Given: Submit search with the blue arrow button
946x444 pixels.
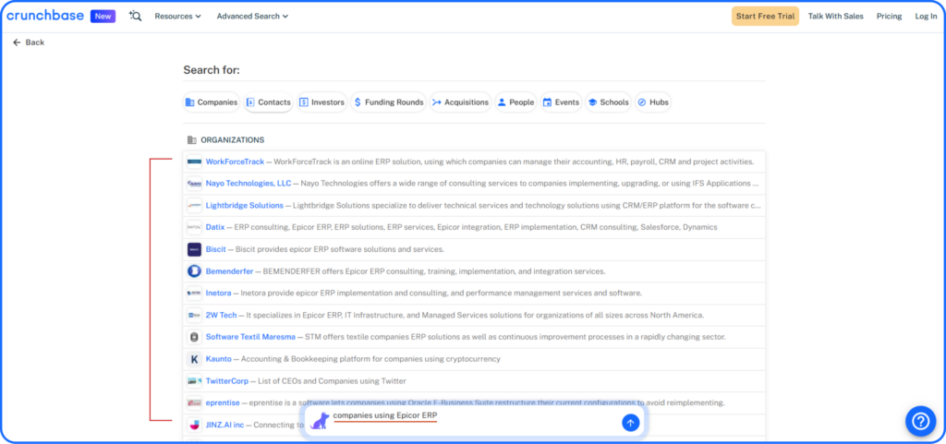Looking at the screenshot, I should [630, 423].
